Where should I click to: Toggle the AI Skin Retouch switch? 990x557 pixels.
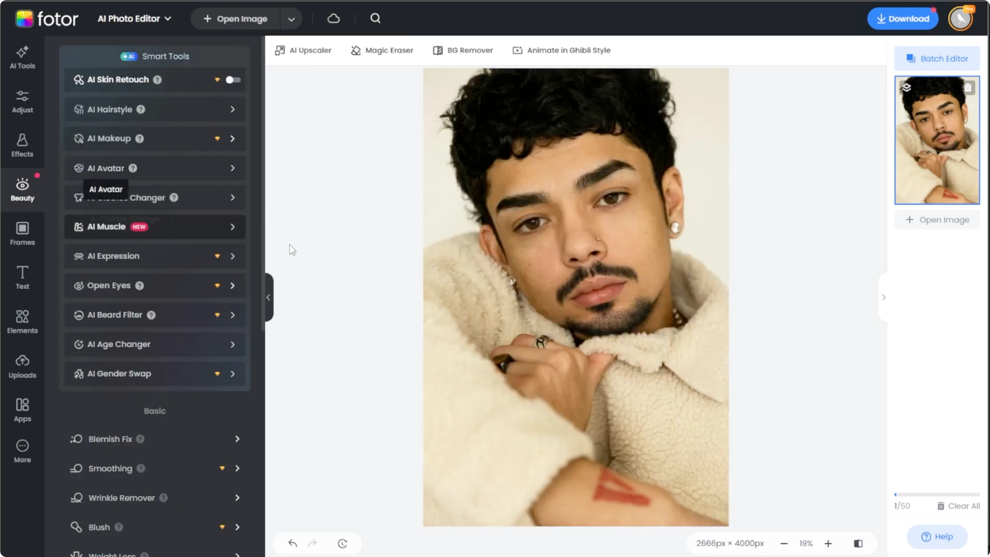tap(233, 80)
